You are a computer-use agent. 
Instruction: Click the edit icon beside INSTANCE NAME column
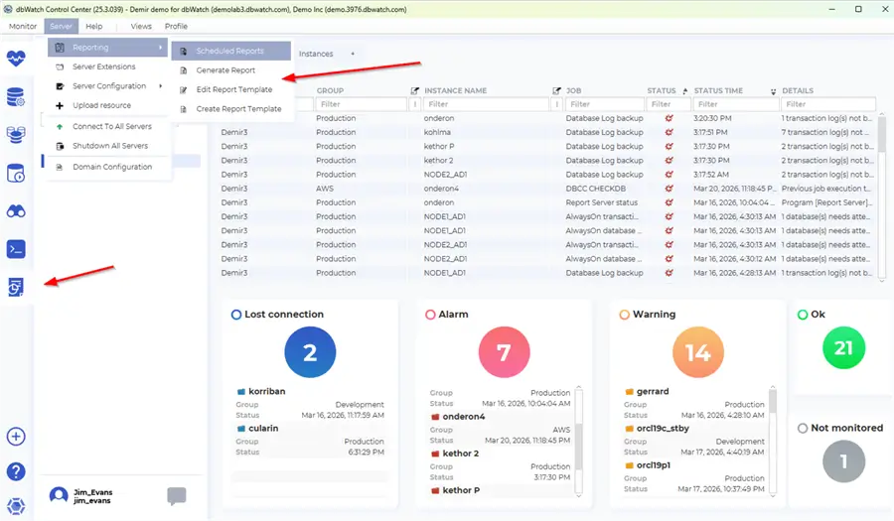[x=415, y=90]
